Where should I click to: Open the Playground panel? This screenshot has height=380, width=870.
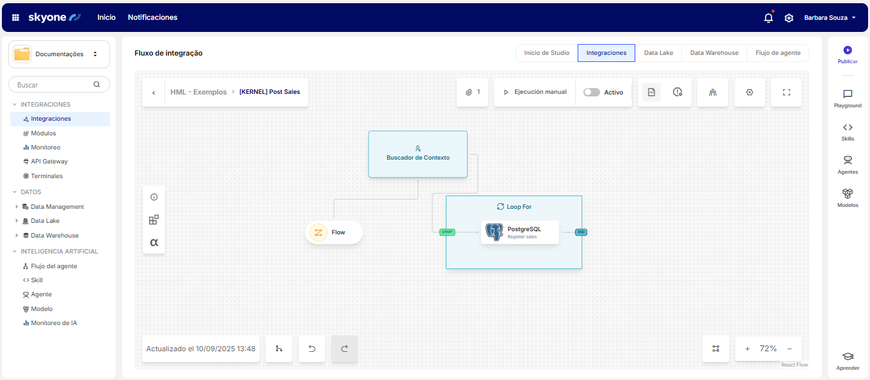click(848, 98)
